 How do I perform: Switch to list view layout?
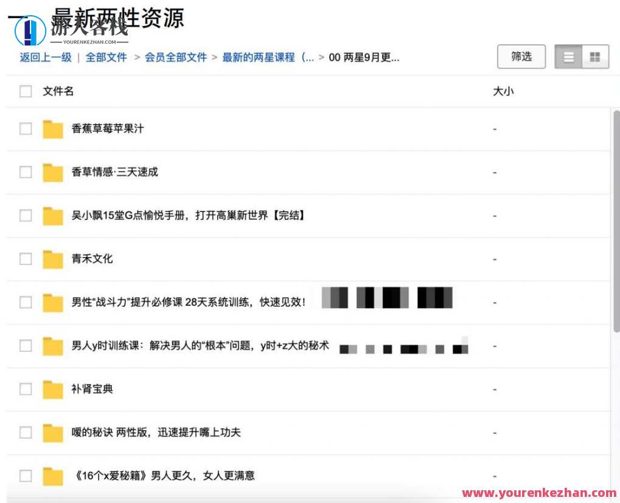(x=568, y=56)
